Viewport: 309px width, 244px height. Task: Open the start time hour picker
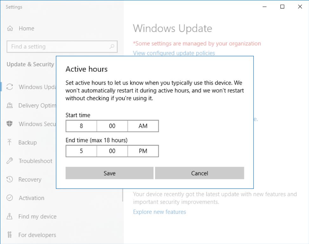(x=81, y=126)
